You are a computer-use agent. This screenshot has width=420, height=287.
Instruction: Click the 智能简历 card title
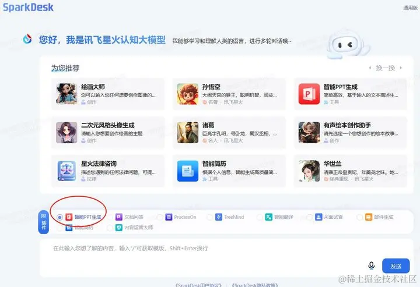click(214, 164)
